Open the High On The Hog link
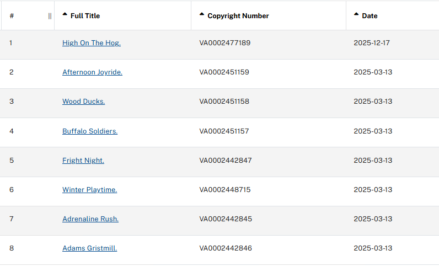439x266 pixels. point(91,43)
